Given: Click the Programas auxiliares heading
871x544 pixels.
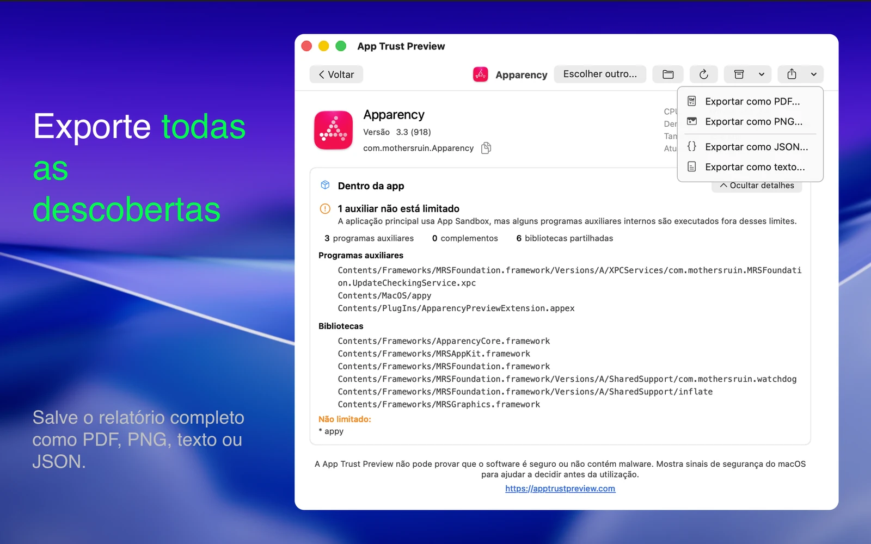Looking at the screenshot, I should (x=361, y=255).
